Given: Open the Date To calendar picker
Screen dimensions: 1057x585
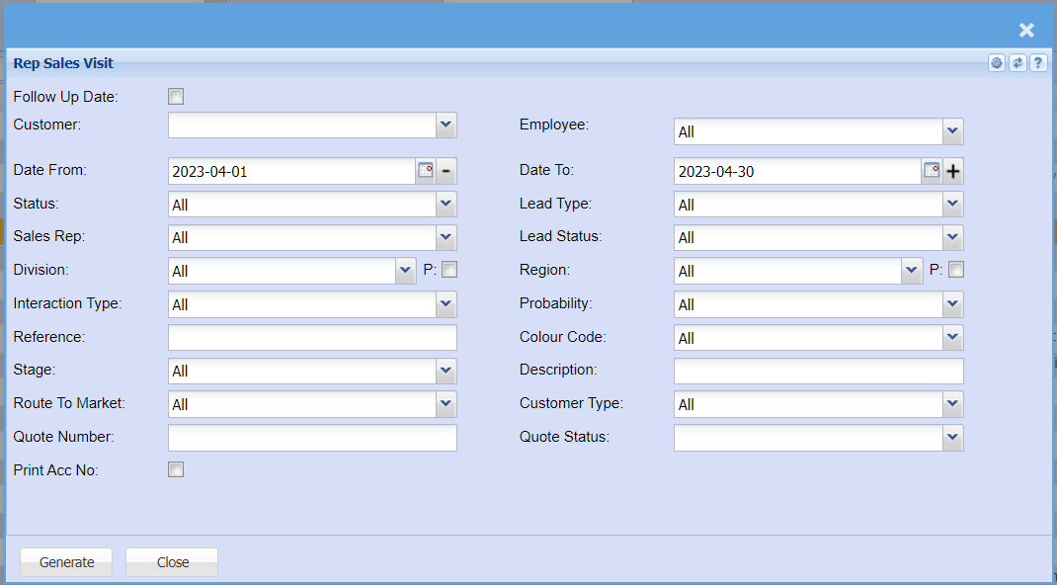Looking at the screenshot, I should click(x=932, y=171).
